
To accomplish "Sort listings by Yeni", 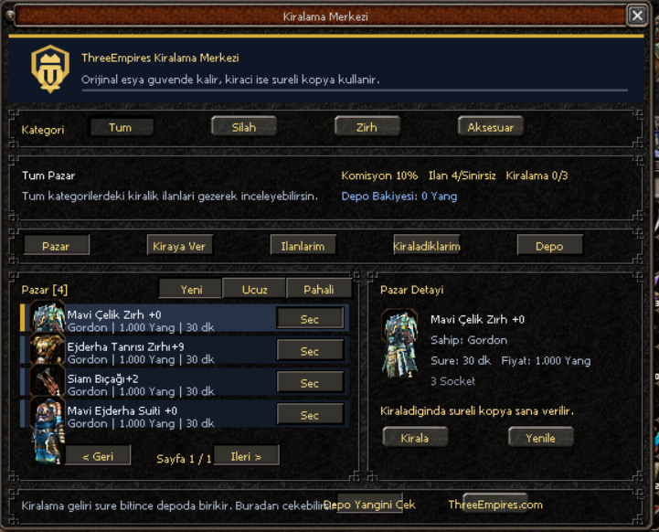I will [x=190, y=289].
